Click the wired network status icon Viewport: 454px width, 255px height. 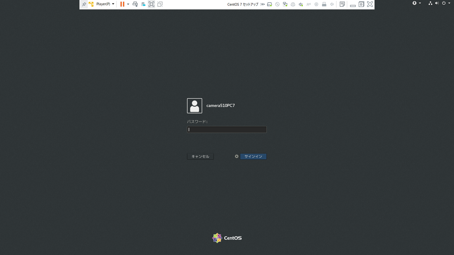pyautogui.click(x=431, y=3)
